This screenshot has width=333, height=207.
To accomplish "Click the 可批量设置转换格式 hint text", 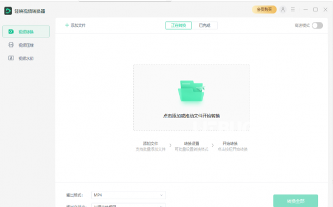I will [191, 149].
